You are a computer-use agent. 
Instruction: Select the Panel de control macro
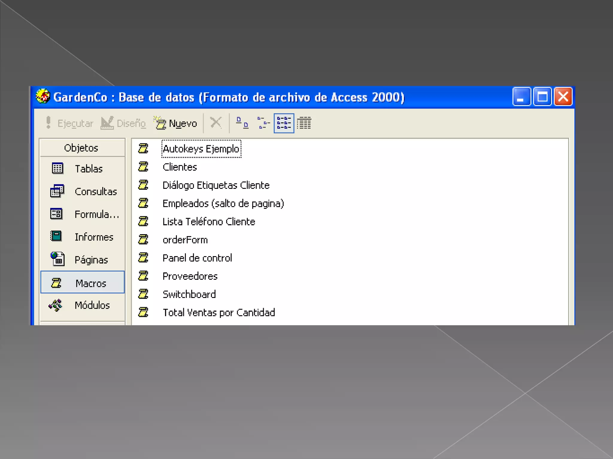(x=197, y=258)
